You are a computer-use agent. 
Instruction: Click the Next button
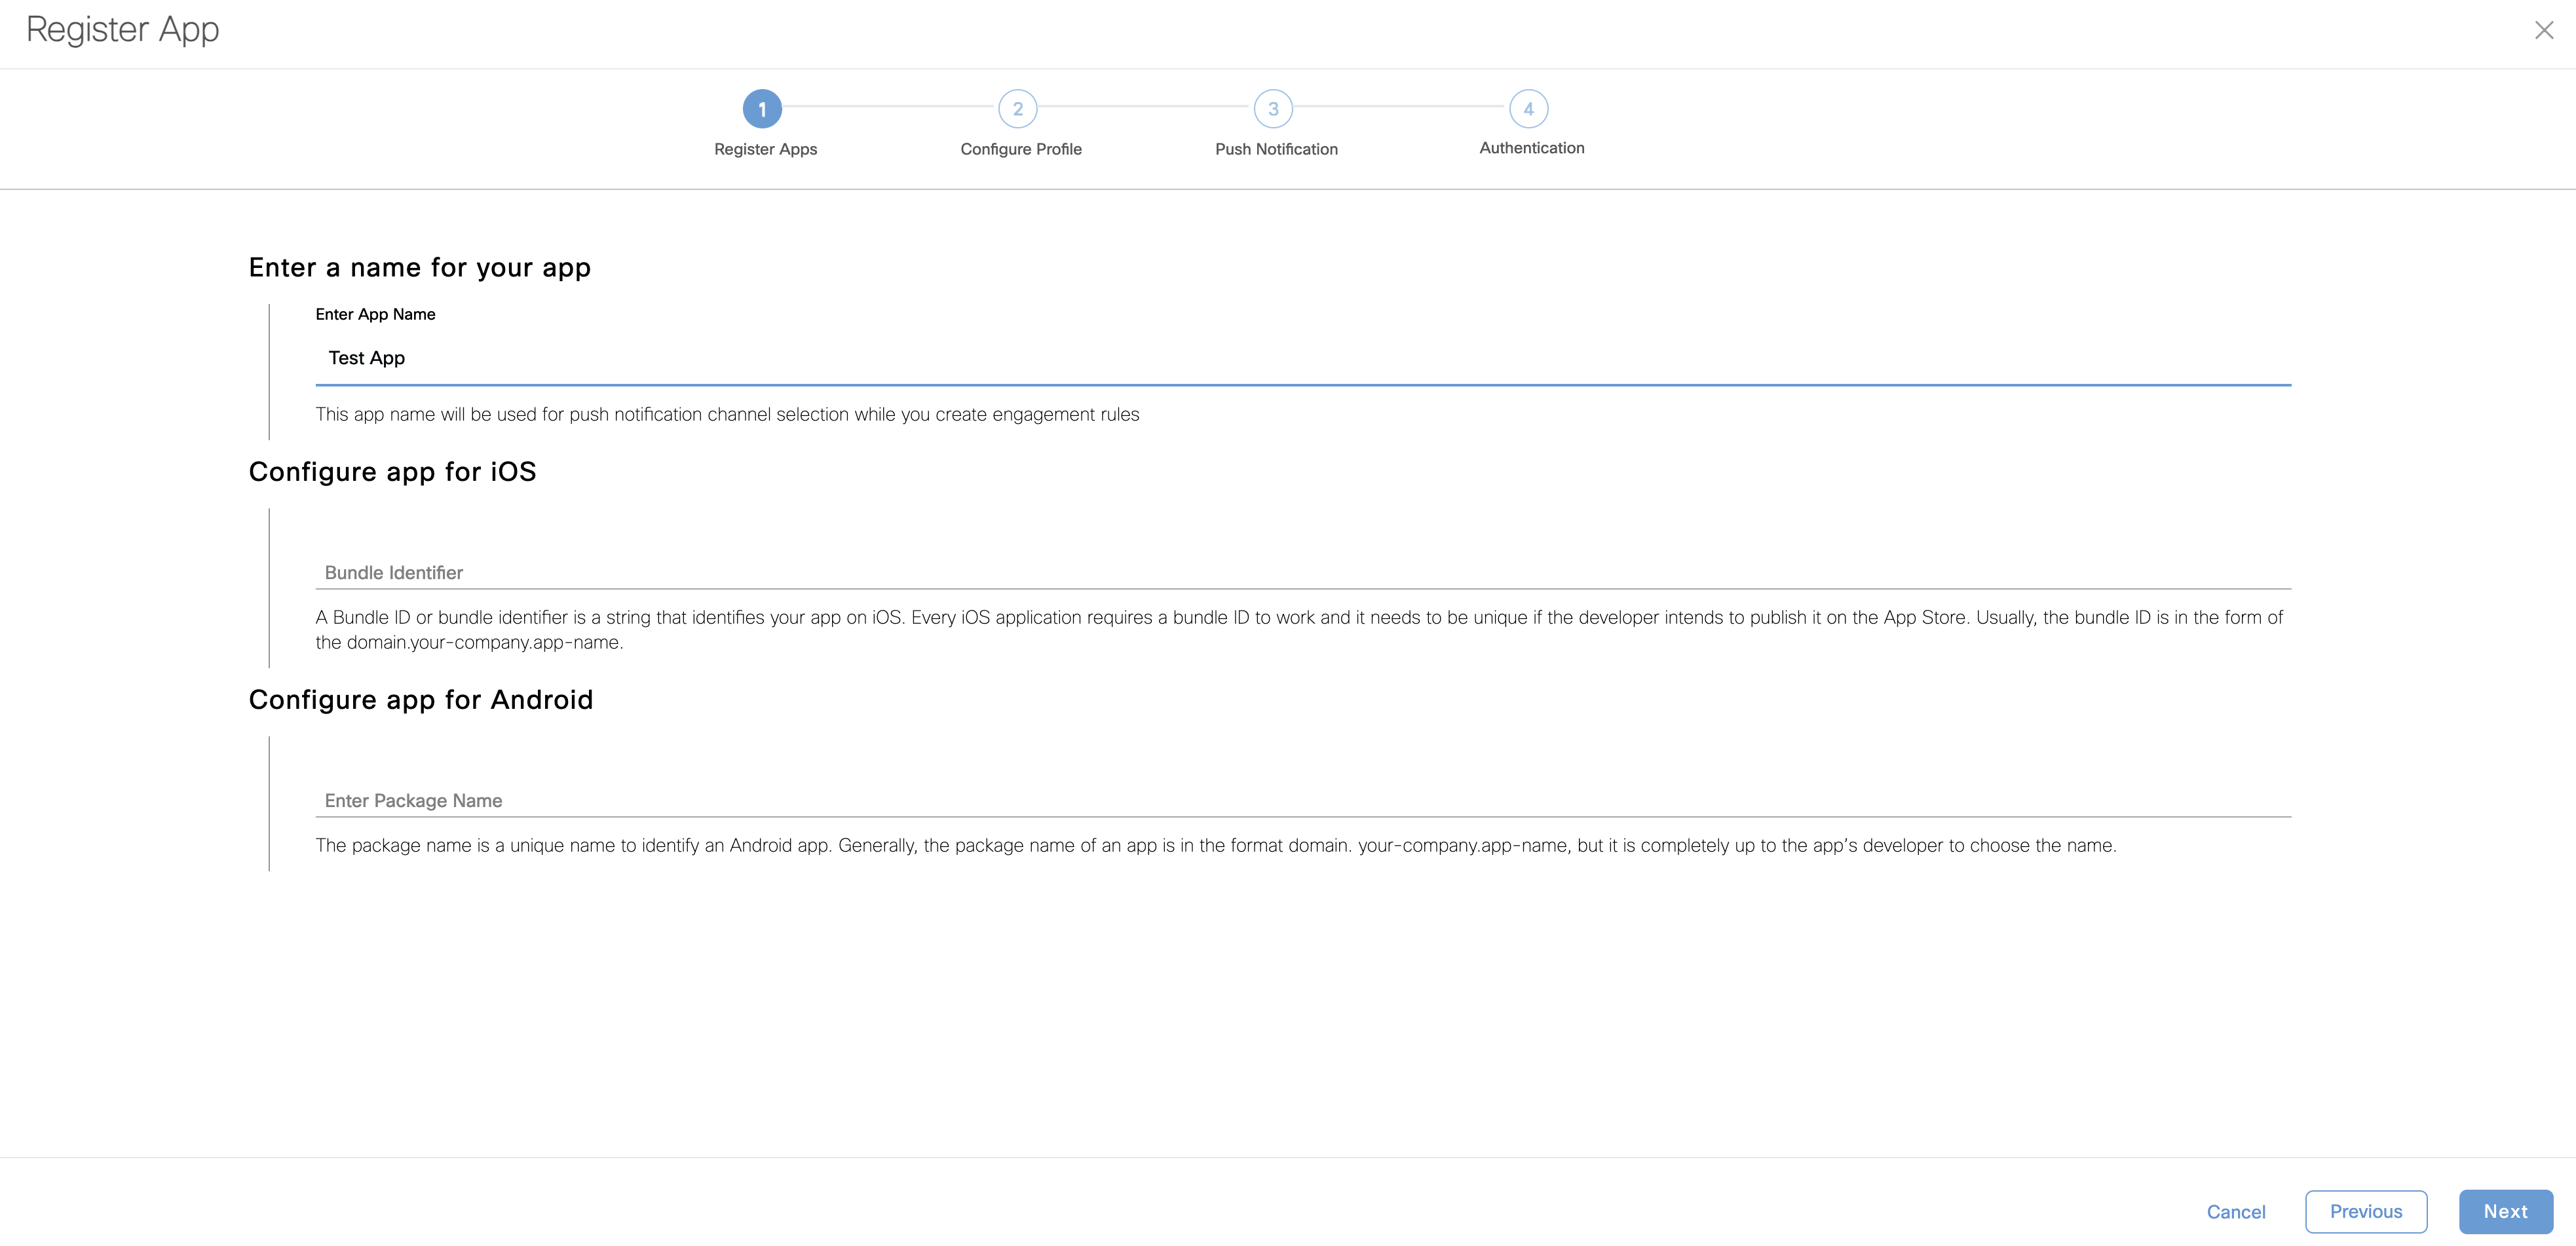(x=2505, y=1211)
